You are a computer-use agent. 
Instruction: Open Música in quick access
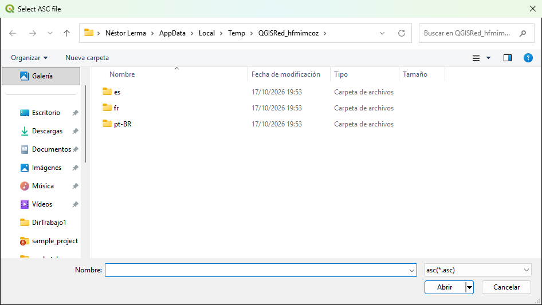[x=43, y=186]
